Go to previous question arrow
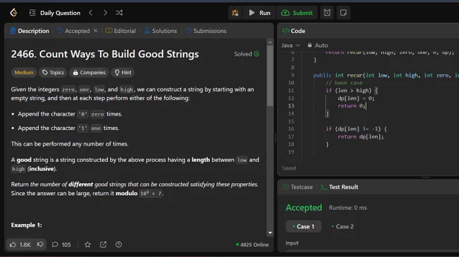This screenshot has width=459, height=257. (x=90, y=13)
